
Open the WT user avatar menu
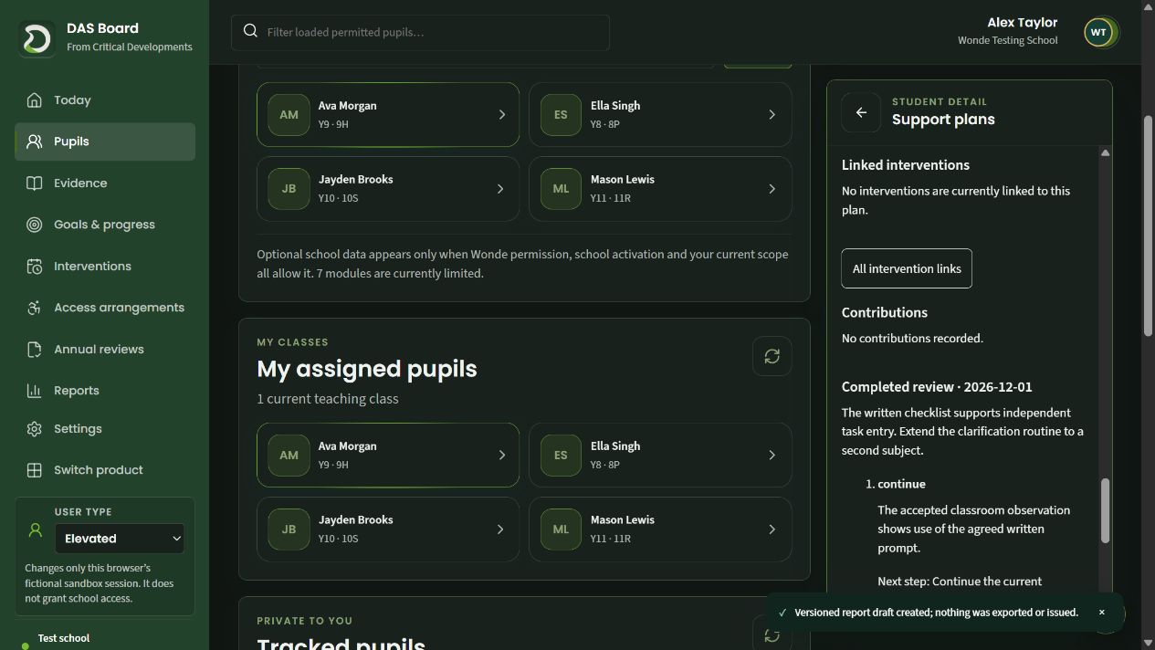coord(1099,32)
